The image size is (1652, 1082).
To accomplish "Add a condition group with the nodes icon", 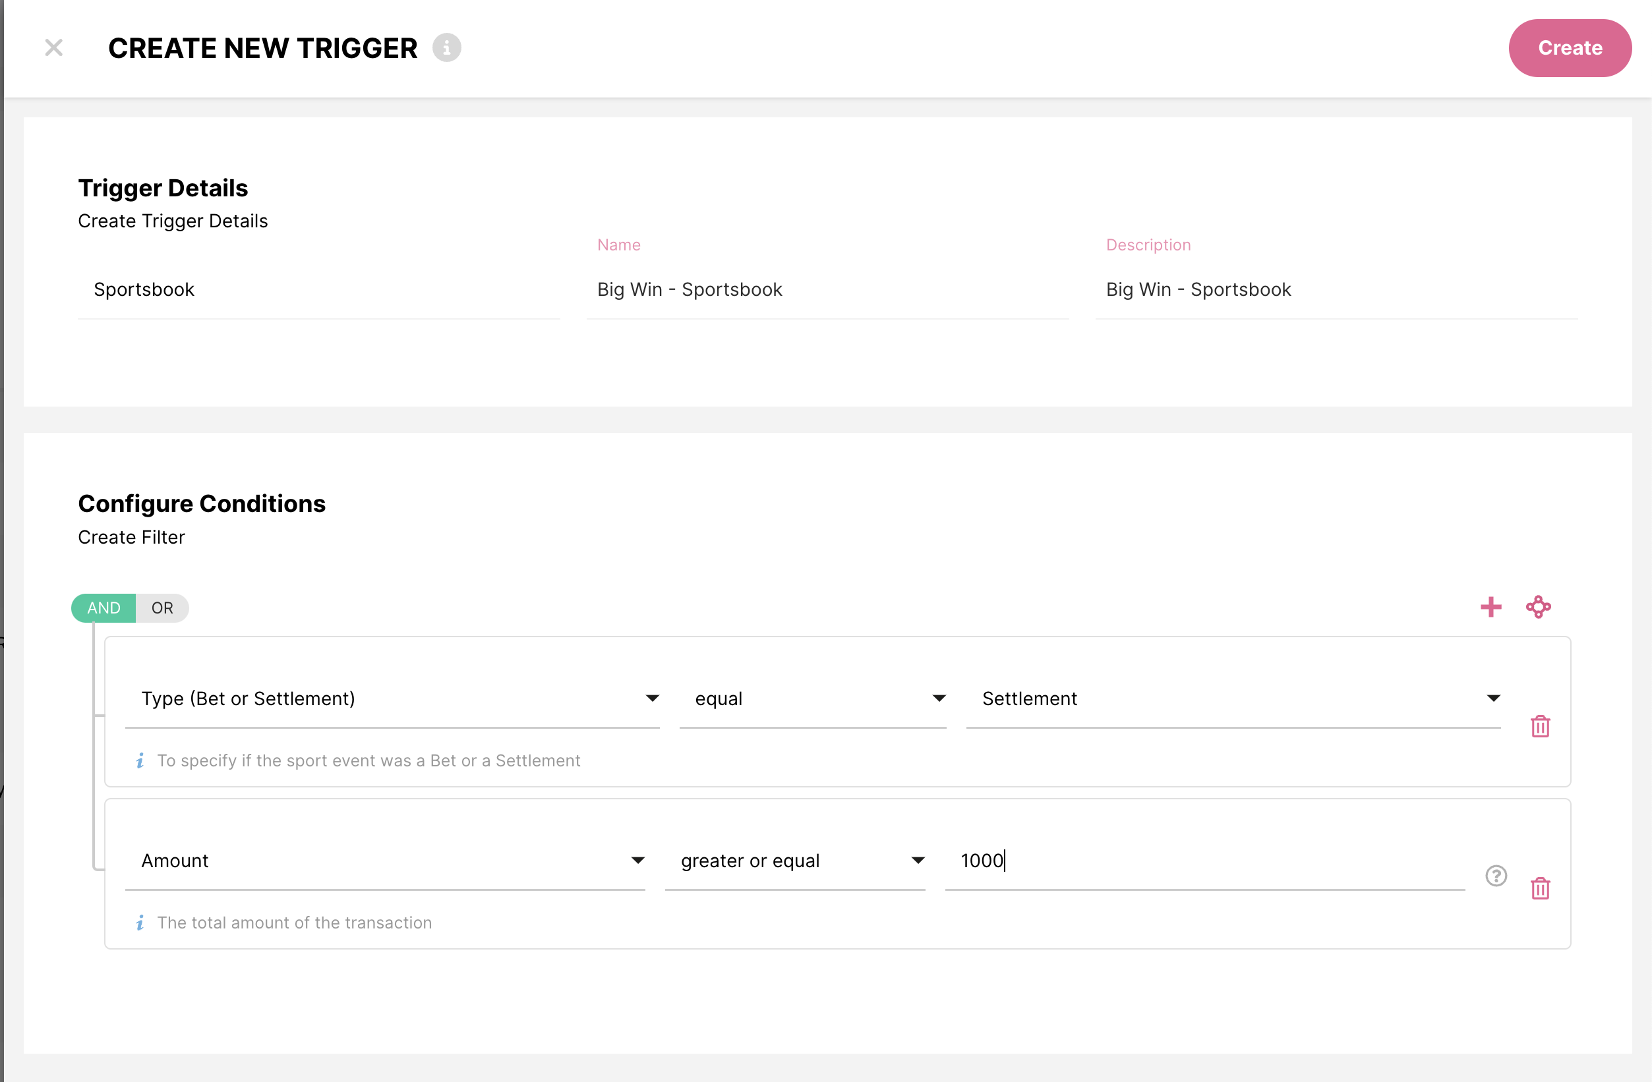I will click(1538, 608).
